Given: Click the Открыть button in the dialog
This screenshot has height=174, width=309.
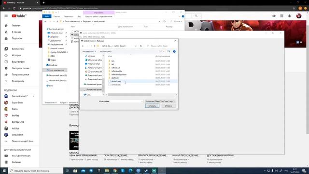Looking at the screenshot, I should [152, 106].
